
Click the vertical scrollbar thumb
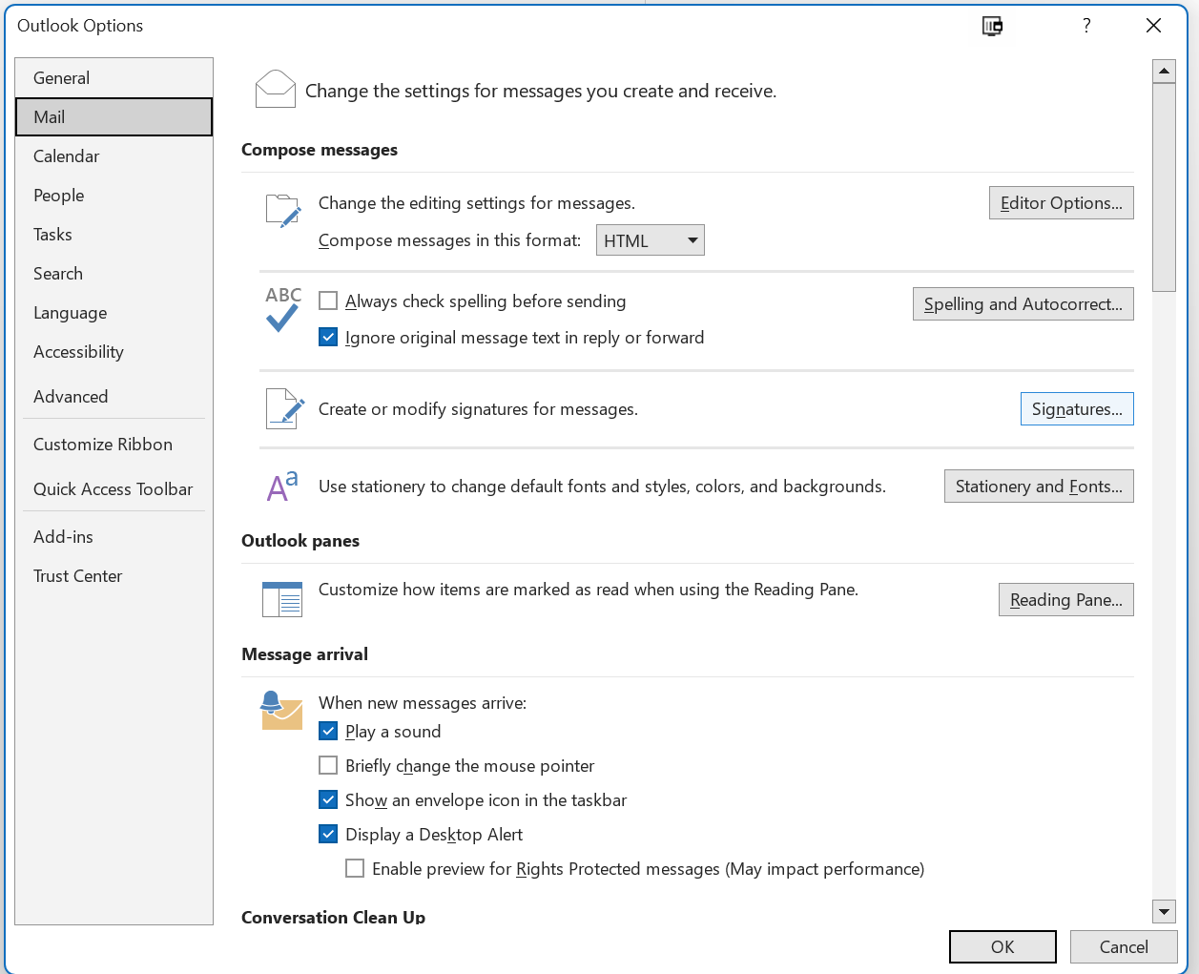tap(1164, 187)
